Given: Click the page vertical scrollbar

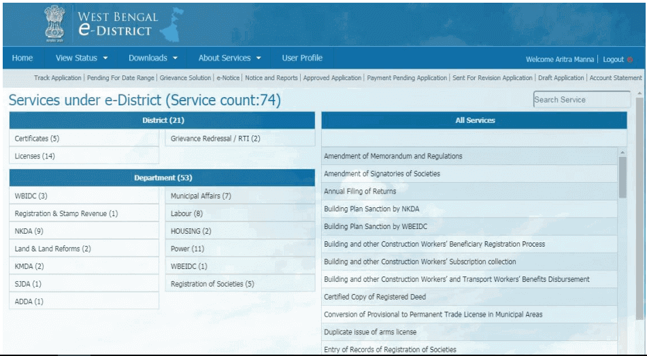Looking at the screenshot, I should pos(640,208).
